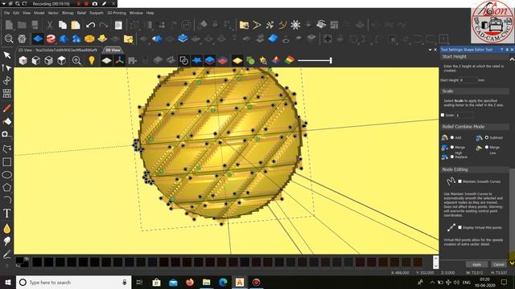Open the relief clipart library folder icon
515x289 pixels.
pos(129,39)
